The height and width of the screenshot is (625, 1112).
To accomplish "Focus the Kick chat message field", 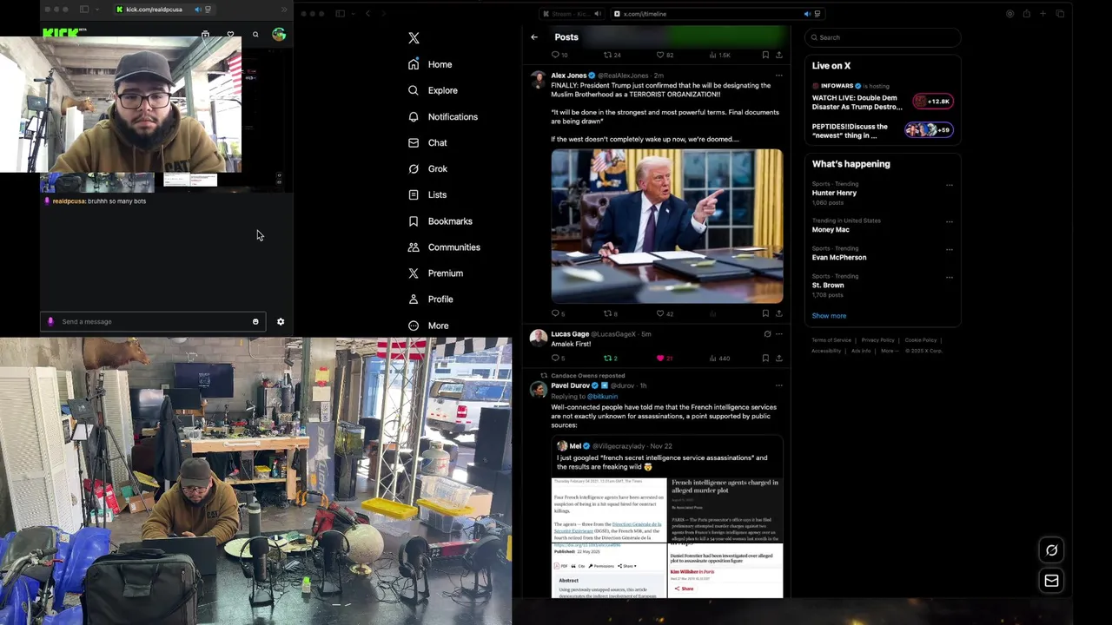I will [x=152, y=321].
